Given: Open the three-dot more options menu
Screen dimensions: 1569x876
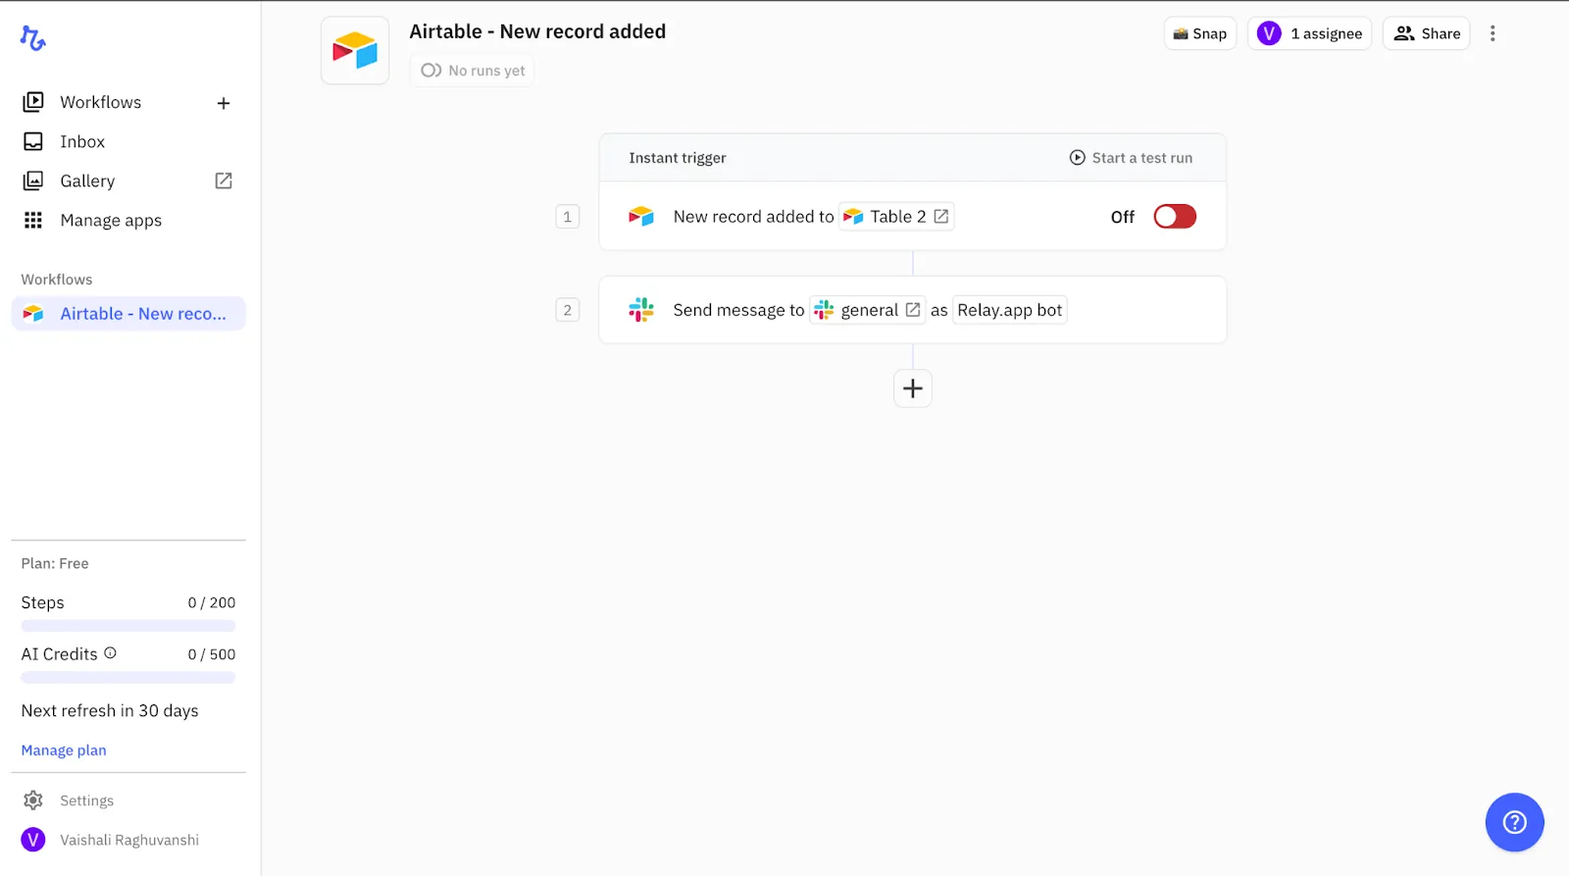Looking at the screenshot, I should [x=1493, y=33].
